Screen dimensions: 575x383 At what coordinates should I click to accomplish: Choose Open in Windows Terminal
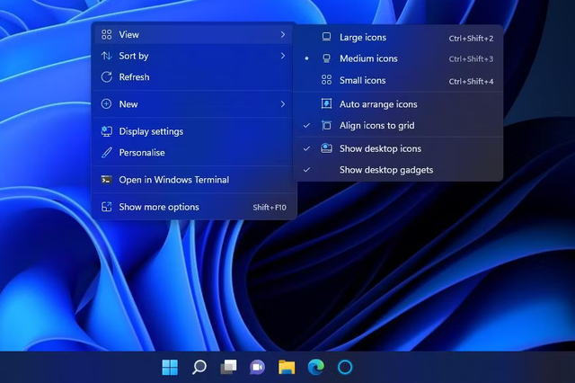pos(194,180)
